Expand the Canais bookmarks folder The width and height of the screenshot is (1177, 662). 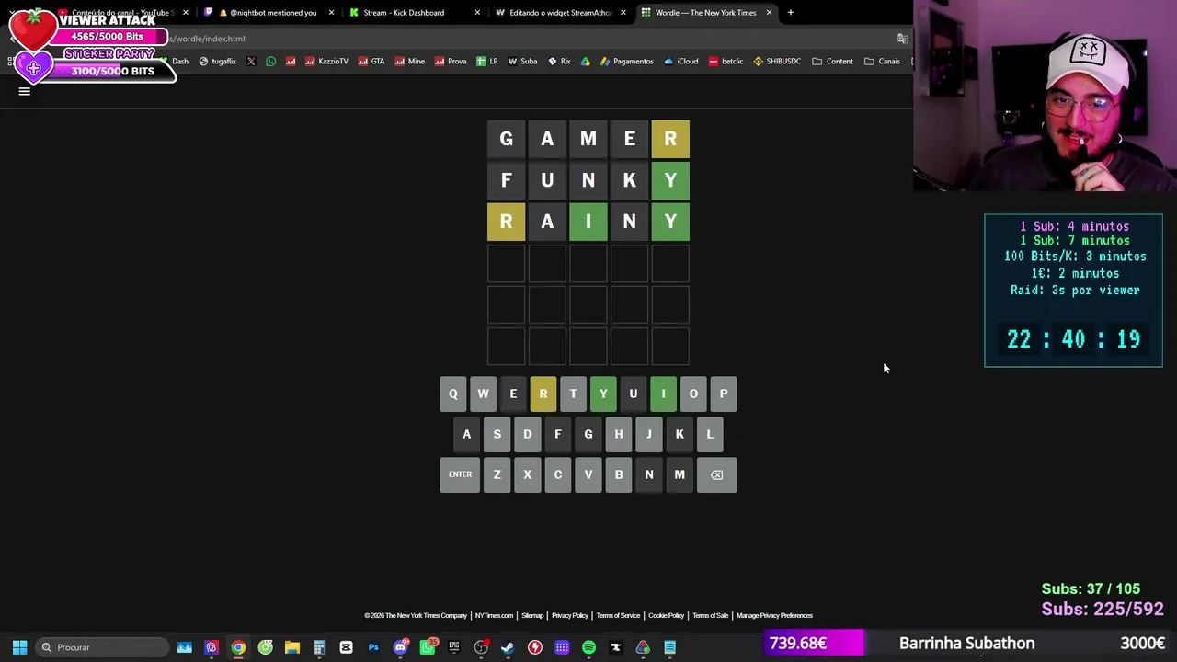(x=882, y=62)
